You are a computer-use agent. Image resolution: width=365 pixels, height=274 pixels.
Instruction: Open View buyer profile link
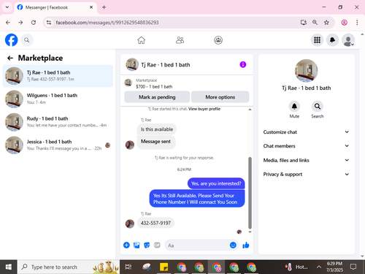pos(204,109)
